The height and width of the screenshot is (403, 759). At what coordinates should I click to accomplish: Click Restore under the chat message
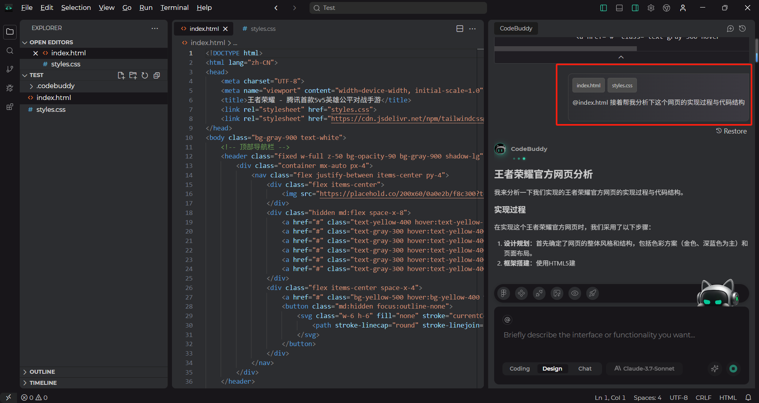(x=731, y=131)
